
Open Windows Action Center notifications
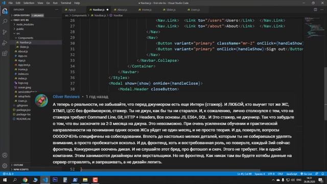pyautogui.click(x=320, y=180)
